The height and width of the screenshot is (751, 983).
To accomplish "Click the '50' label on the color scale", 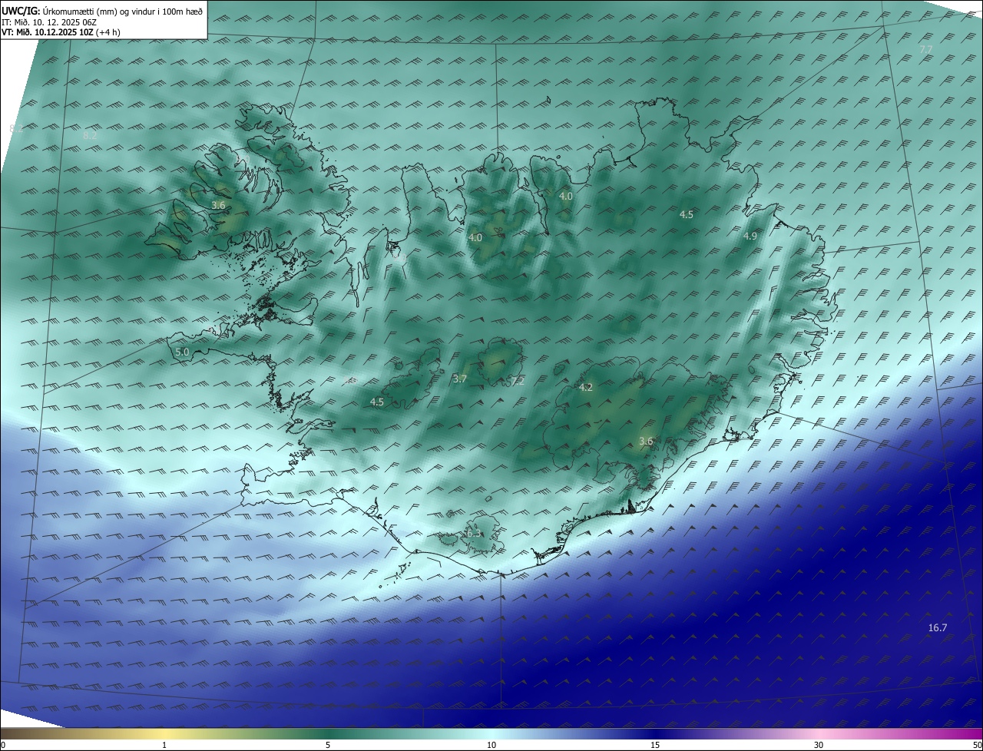I will 977,745.
